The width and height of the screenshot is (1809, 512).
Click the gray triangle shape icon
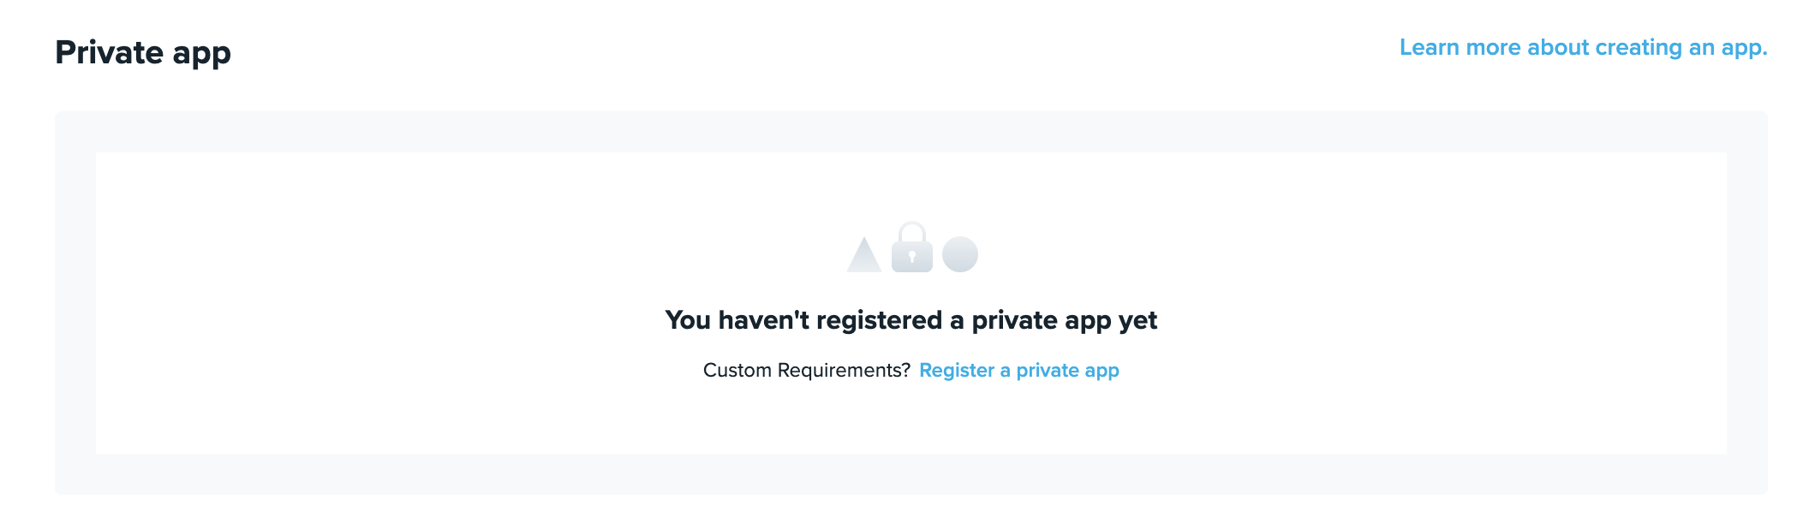click(x=863, y=257)
